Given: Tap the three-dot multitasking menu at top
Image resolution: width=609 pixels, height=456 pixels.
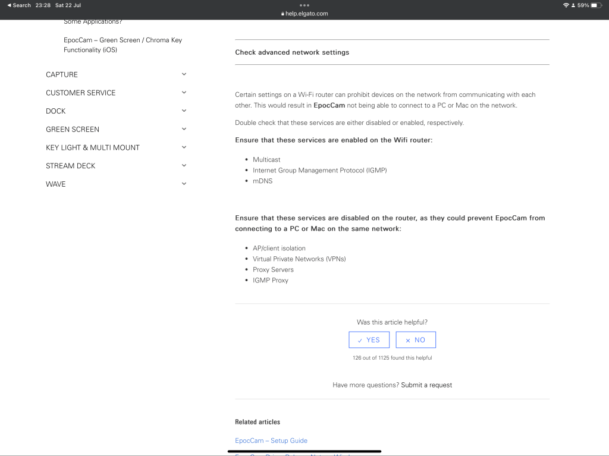Looking at the screenshot, I should 304,5.
